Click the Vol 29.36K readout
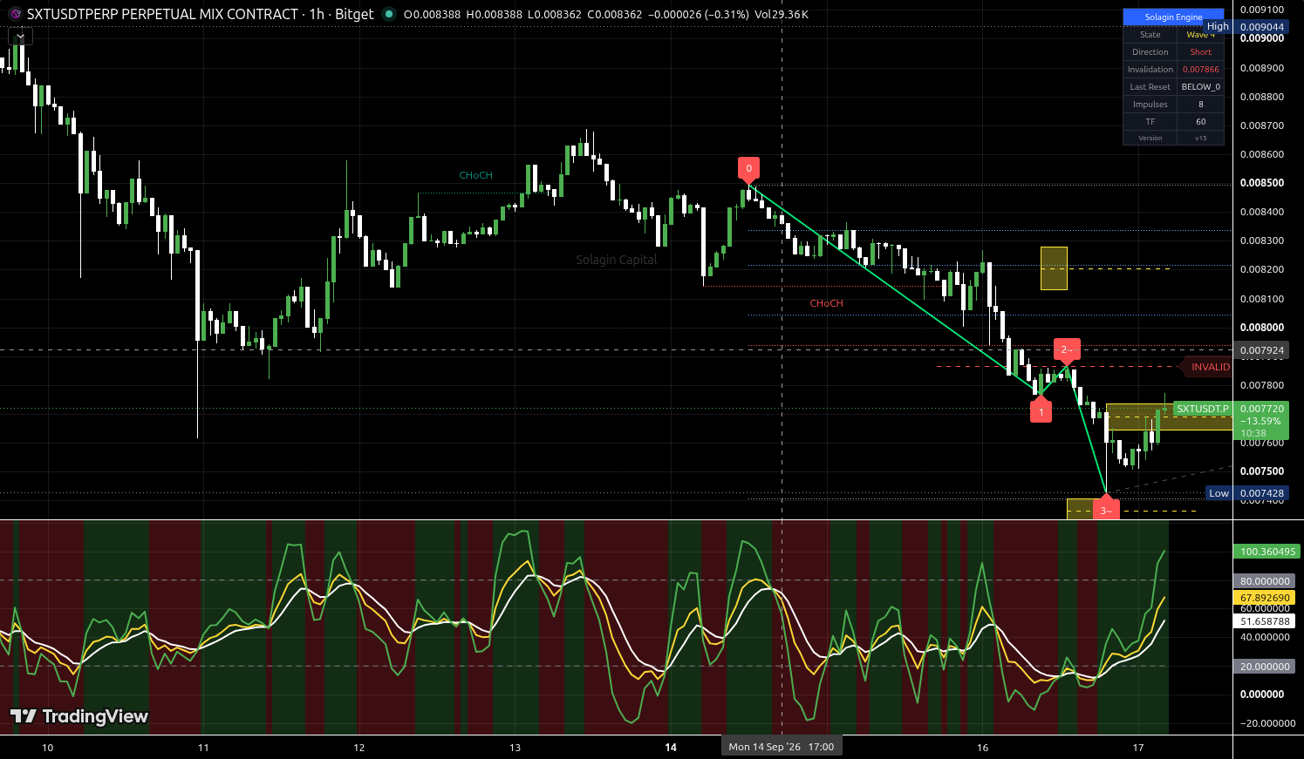The width and height of the screenshot is (1304, 759). click(x=782, y=15)
